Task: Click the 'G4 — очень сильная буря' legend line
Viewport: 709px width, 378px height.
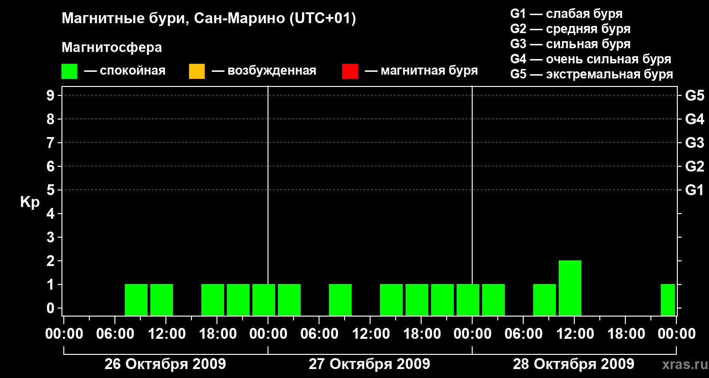Action: (591, 59)
